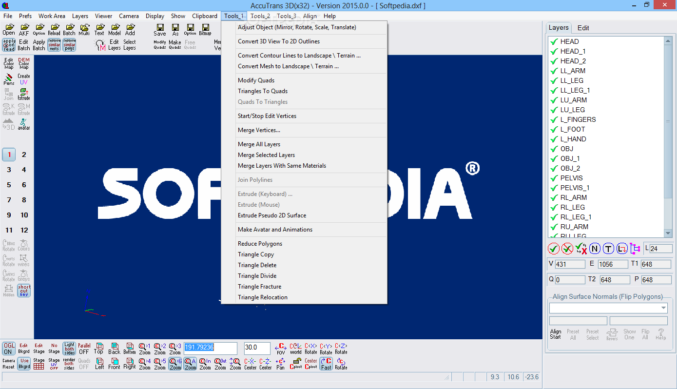Image resolution: width=677 pixels, height=389 pixels.
Task: Switch to Left view cube icon
Action: [x=99, y=364]
